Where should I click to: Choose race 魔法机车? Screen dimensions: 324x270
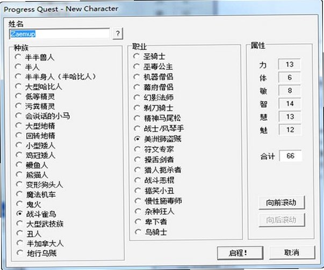36,194
